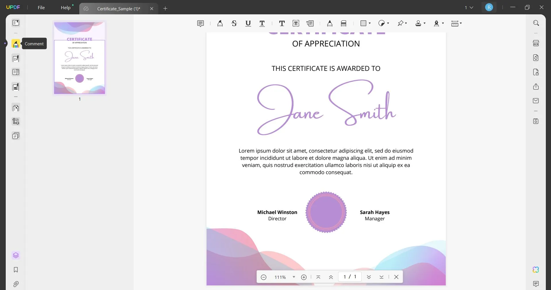
Task: Close the Certificate_Sample tab
Action: click(x=152, y=9)
